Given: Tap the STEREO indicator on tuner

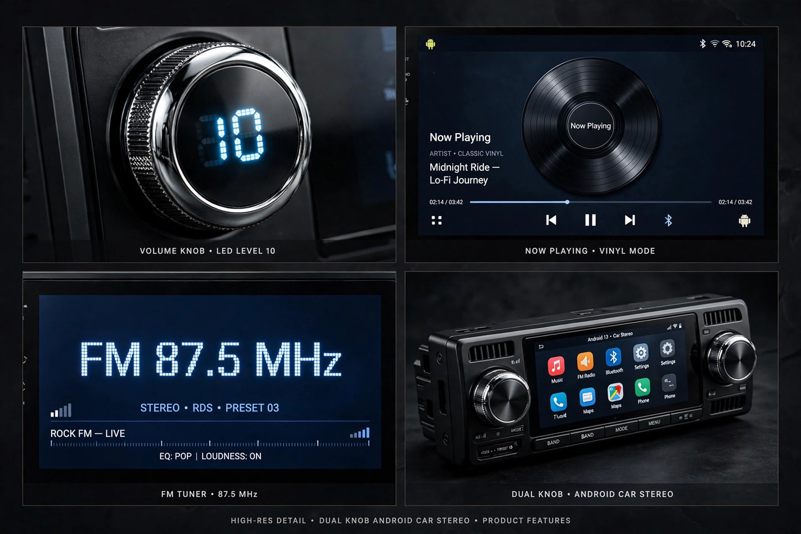Looking at the screenshot, I should tap(160, 408).
